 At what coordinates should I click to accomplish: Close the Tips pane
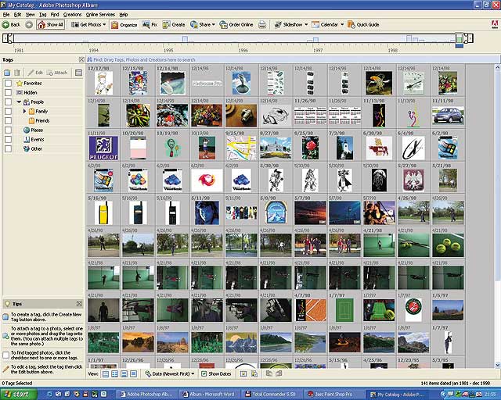click(x=79, y=304)
